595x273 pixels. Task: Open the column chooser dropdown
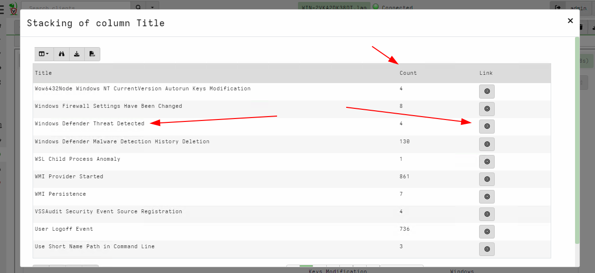(43, 54)
